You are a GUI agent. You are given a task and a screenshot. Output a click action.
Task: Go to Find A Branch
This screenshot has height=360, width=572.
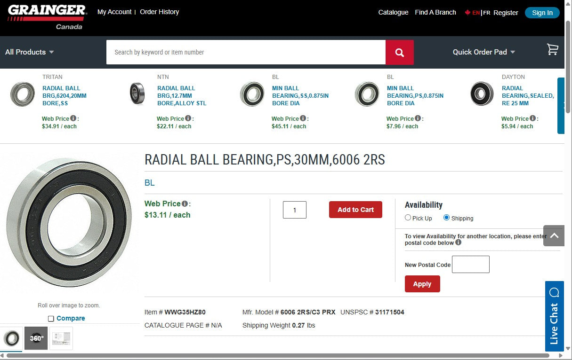[x=435, y=12]
